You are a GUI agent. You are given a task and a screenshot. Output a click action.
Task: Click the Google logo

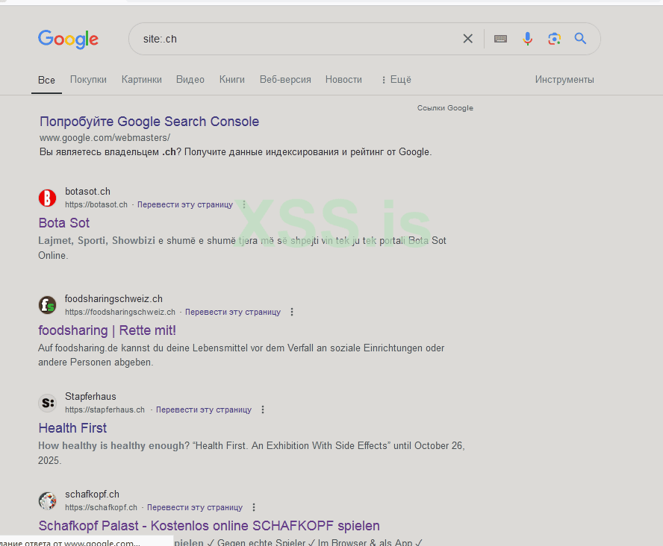tap(68, 39)
